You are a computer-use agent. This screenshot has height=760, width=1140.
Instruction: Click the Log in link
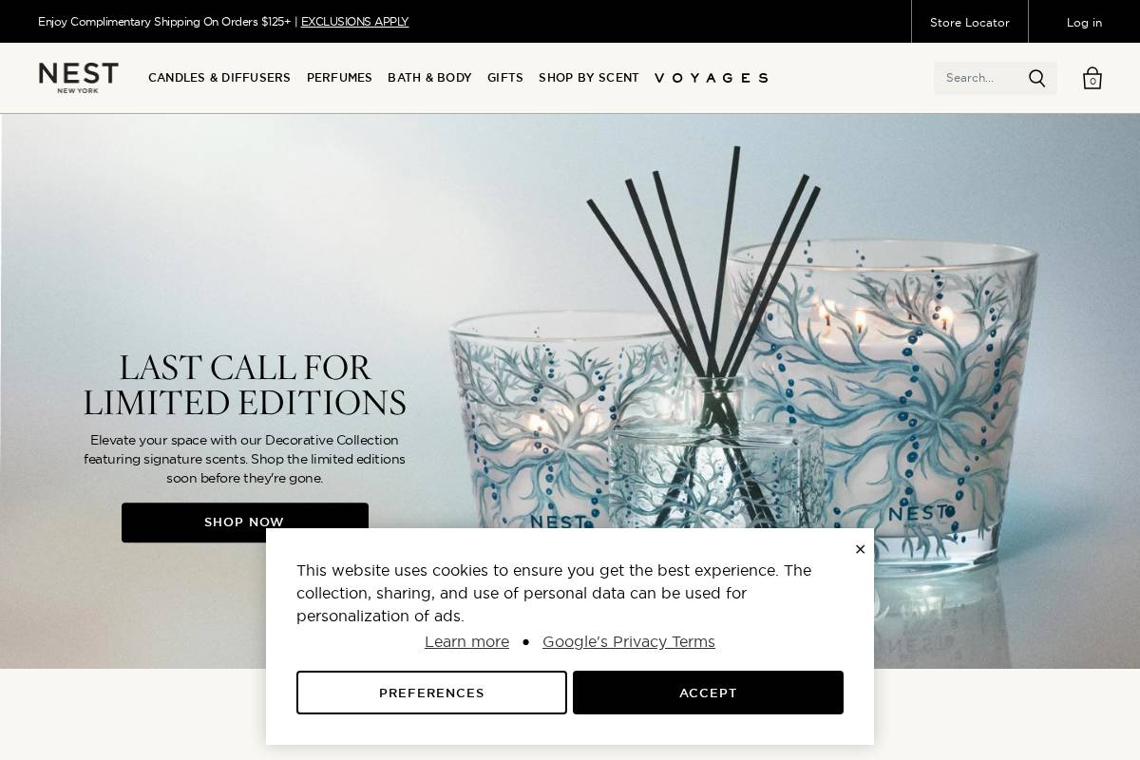[x=1084, y=22]
